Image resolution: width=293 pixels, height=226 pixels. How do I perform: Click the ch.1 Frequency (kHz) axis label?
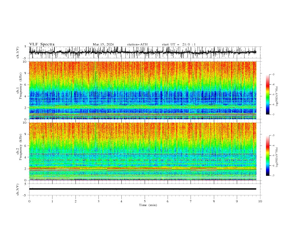point(19,86)
